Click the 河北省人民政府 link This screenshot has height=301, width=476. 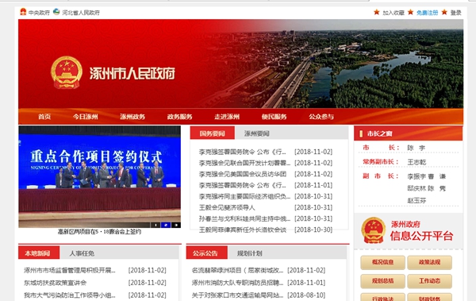click(x=81, y=13)
